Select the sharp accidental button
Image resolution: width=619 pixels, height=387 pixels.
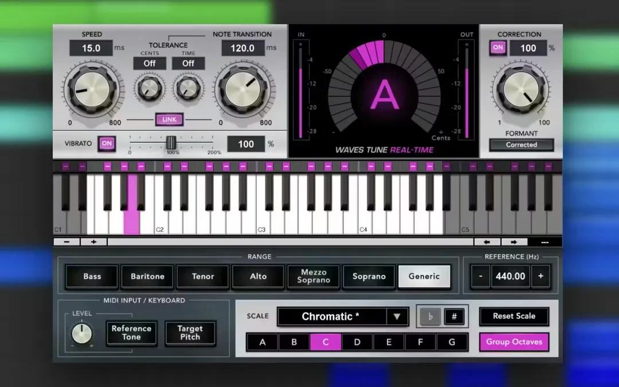point(454,316)
